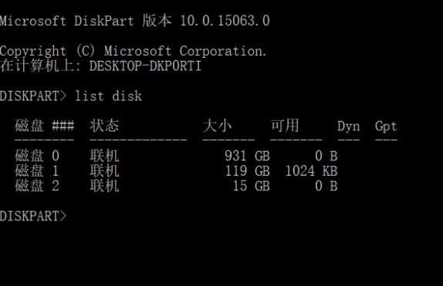
Task: Click the 1024 KB free space value
Action: 311,171
